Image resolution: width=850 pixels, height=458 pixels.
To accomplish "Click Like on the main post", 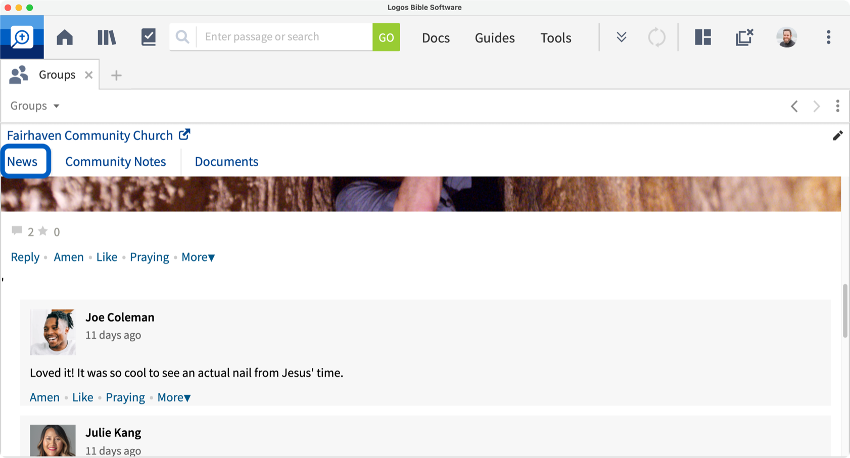I will tap(107, 257).
